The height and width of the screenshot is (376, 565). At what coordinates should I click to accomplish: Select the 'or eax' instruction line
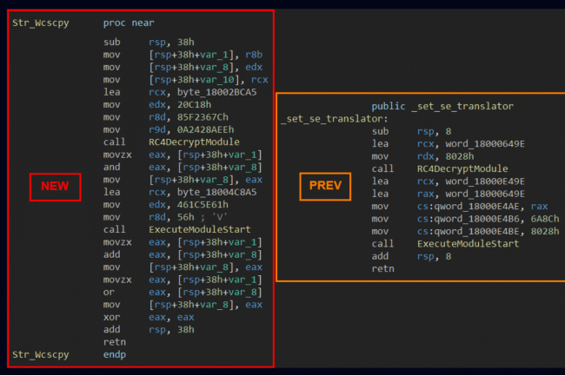pyautogui.click(x=183, y=292)
